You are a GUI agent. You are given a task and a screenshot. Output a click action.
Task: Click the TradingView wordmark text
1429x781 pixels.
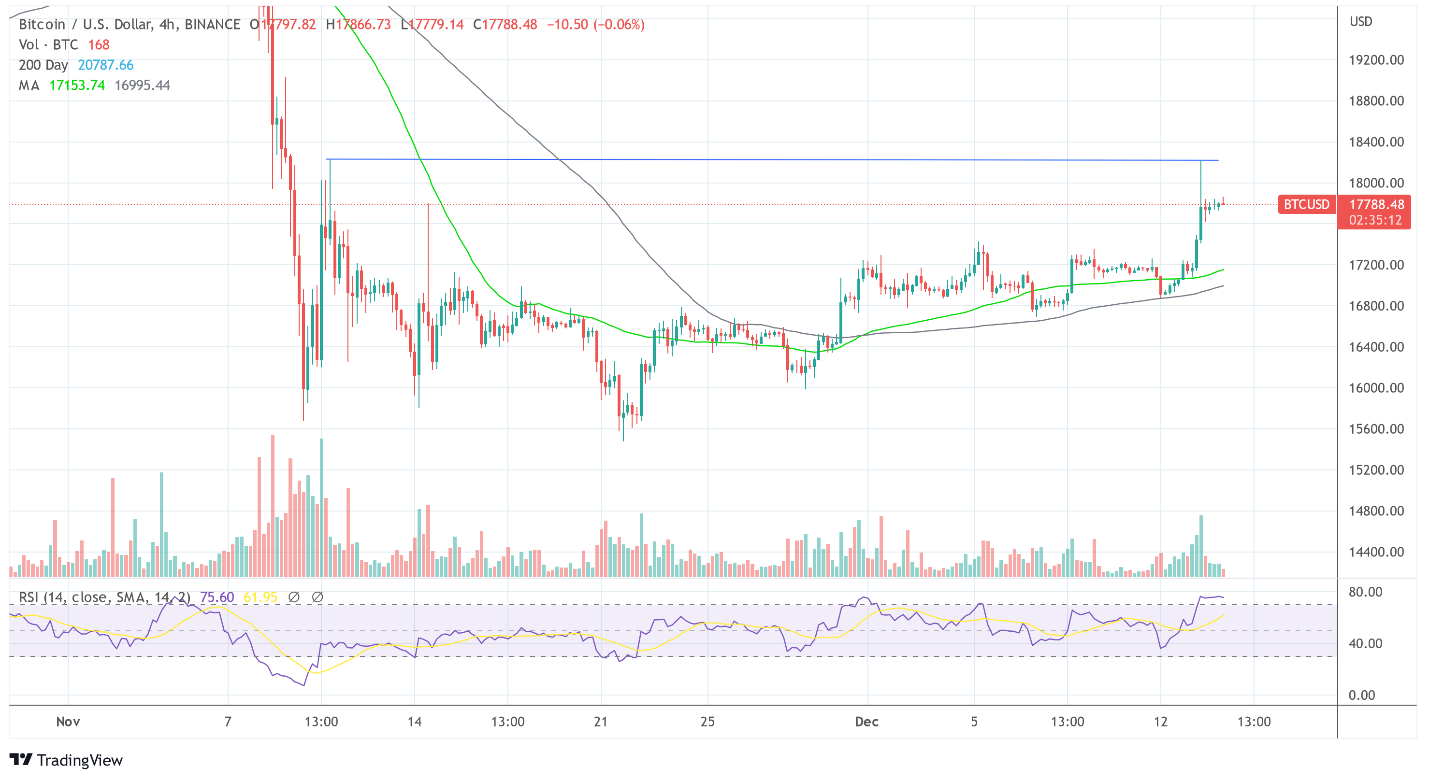(x=80, y=760)
